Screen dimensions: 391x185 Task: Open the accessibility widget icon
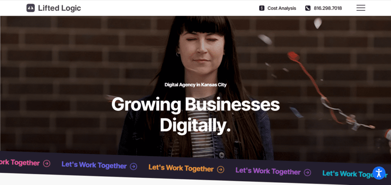[x=379, y=173]
